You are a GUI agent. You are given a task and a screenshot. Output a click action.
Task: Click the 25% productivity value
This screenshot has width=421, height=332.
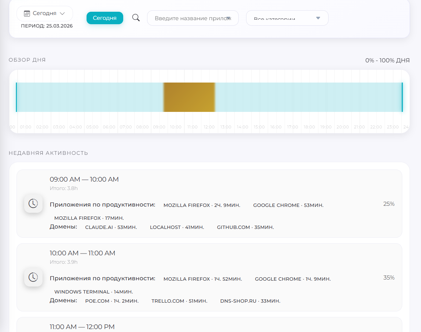389,204
